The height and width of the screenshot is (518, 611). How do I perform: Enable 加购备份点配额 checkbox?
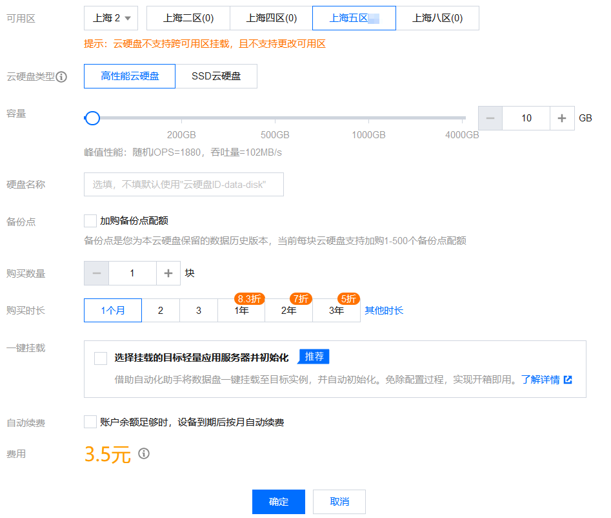pos(90,221)
